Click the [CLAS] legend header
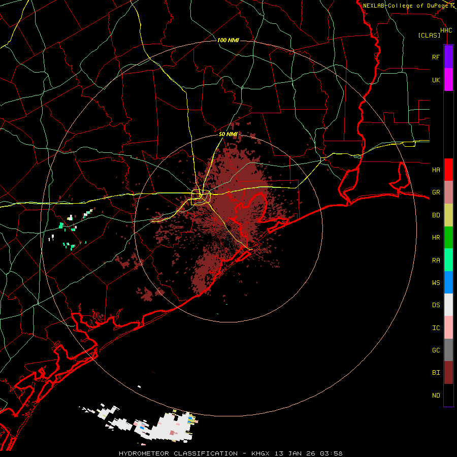The width and height of the screenshot is (457, 457). coord(429,36)
